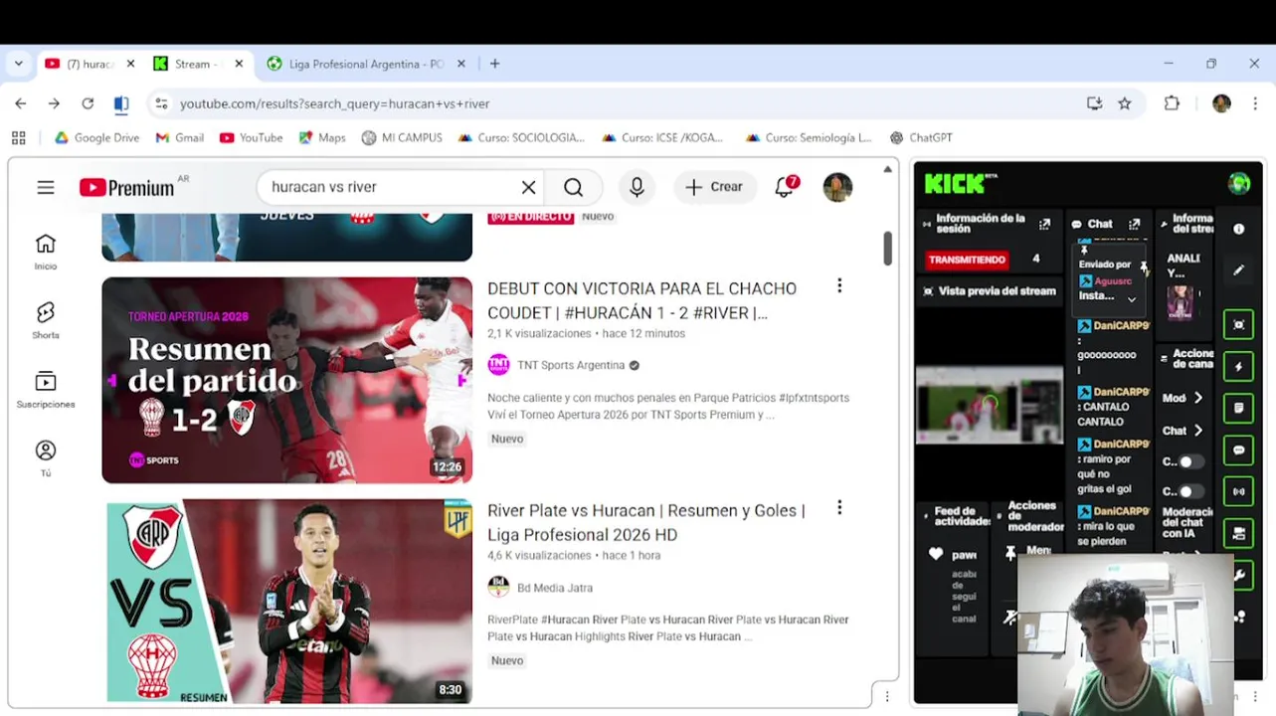This screenshot has height=716, width=1276.
Task: Open the Maps bookmark
Action: pos(322,138)
